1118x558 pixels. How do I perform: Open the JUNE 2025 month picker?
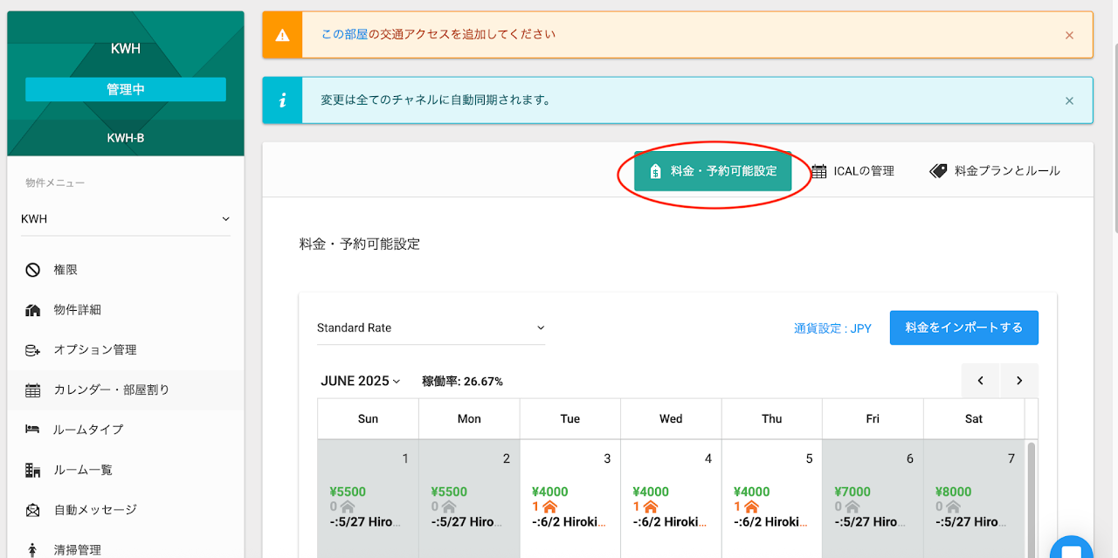click(360, 382)
